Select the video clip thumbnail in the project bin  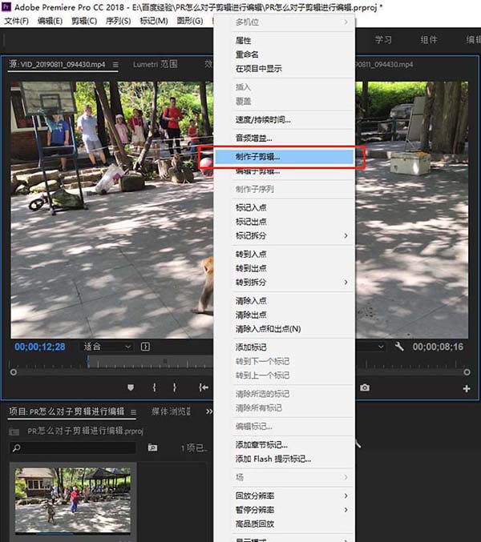(x=73, y=500)
